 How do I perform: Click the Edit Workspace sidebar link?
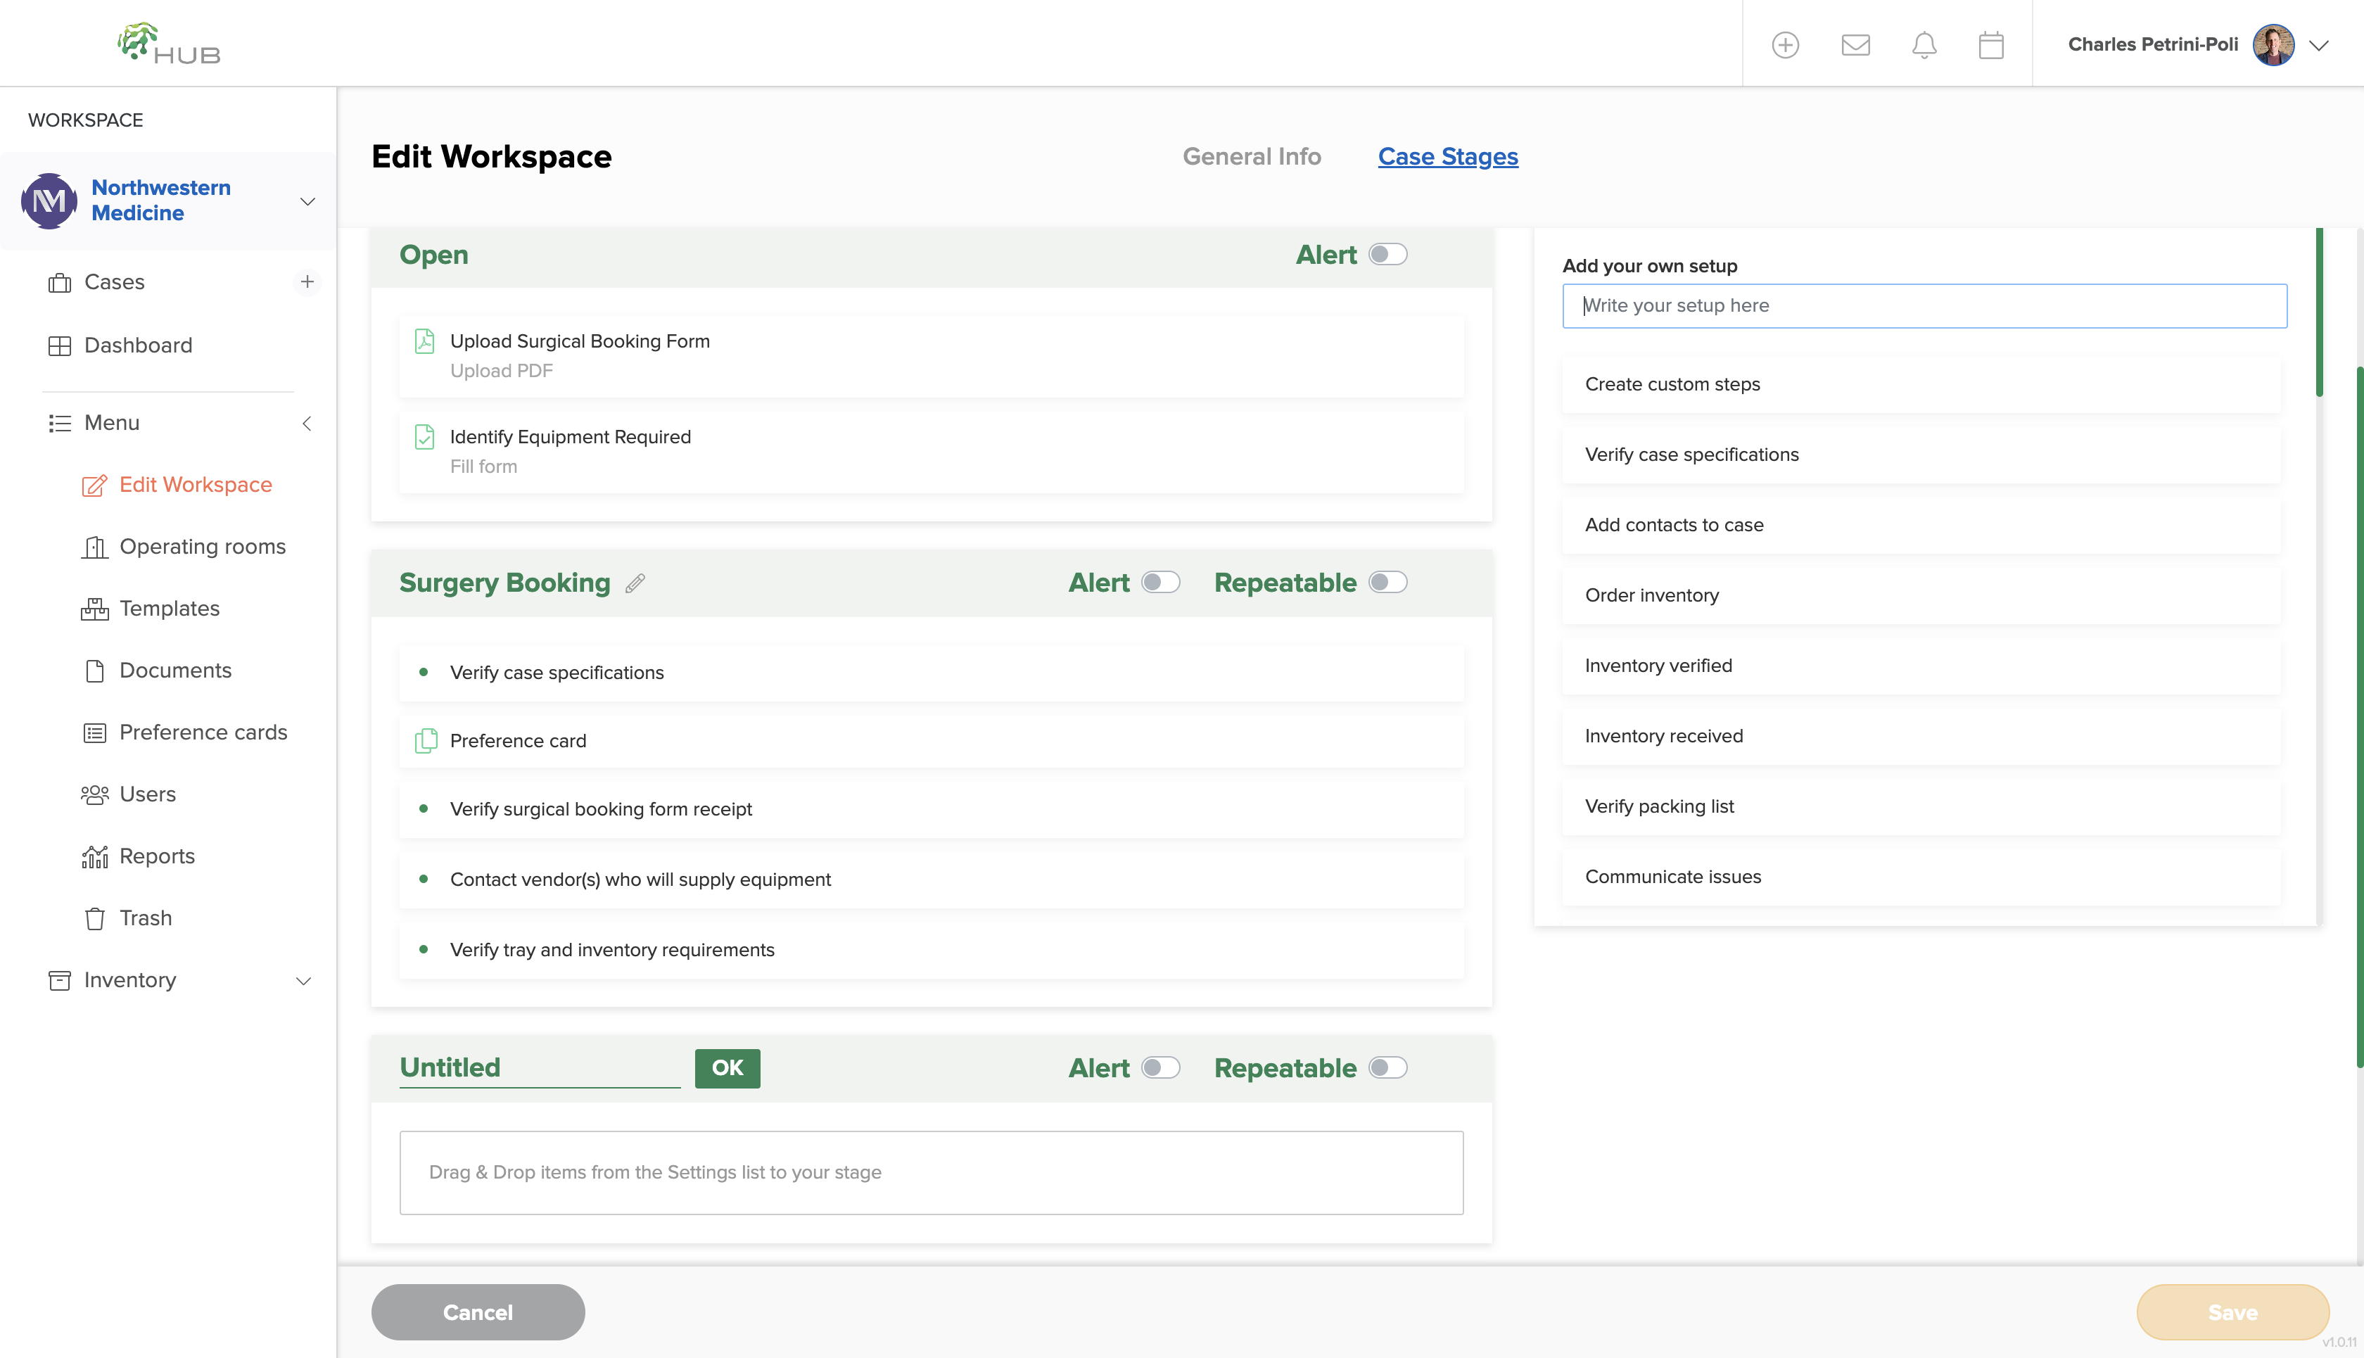click(x=177, y=485)
